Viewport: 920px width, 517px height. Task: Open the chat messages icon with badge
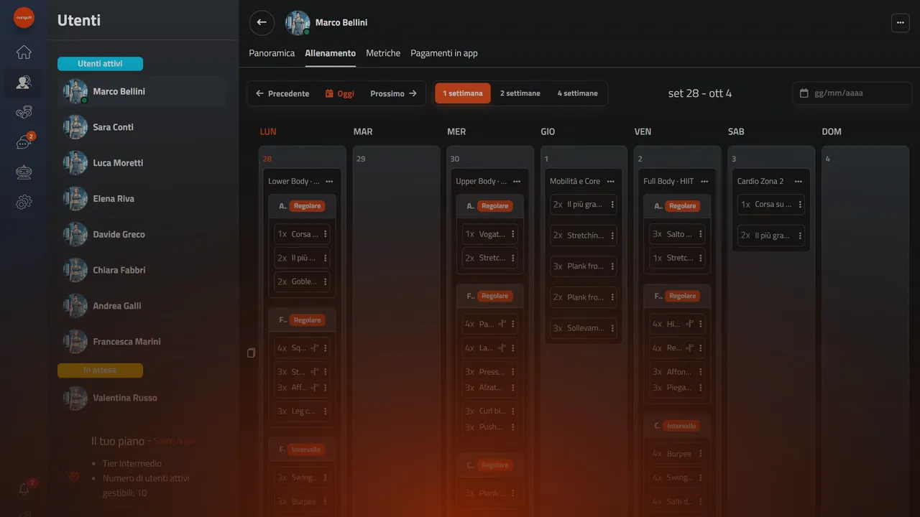pyautogui.click(x=24, y=142)
